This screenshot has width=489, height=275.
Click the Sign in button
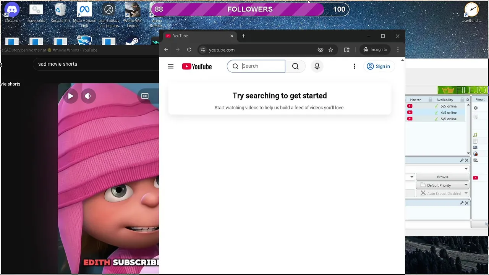tap(379, 66)
